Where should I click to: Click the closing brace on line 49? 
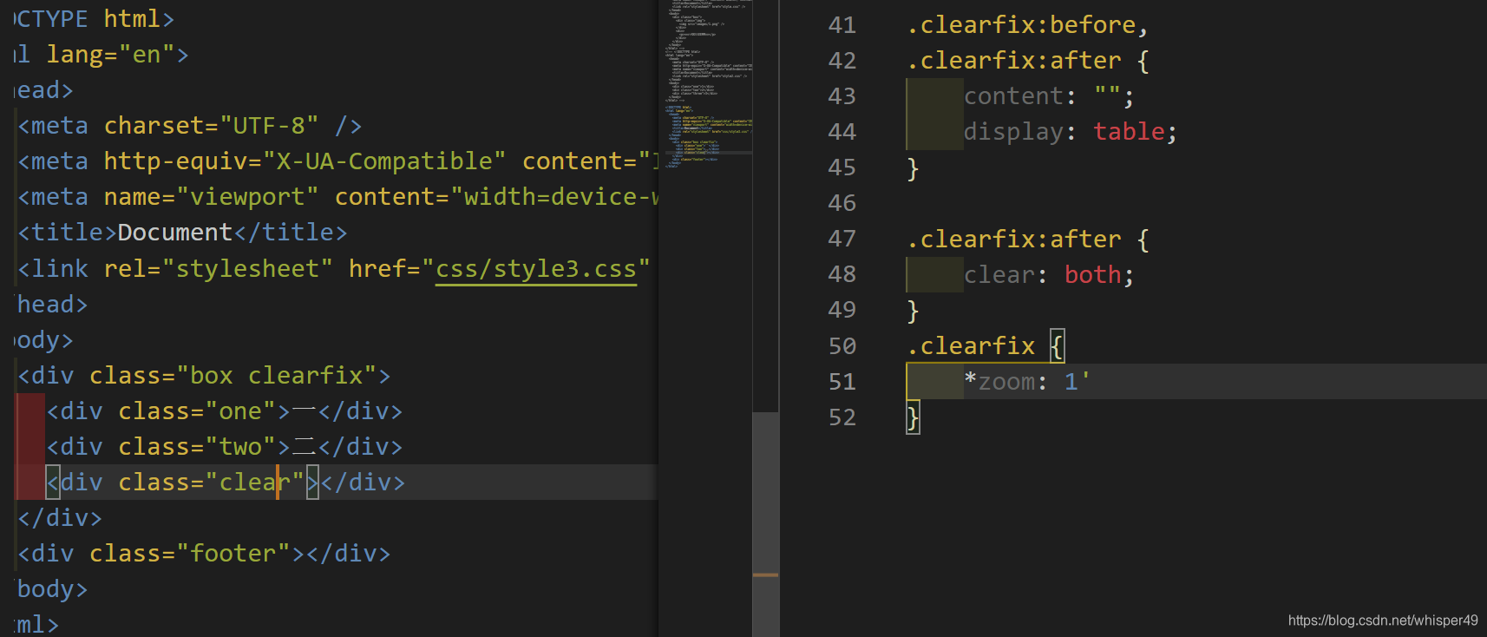point(913,311)
